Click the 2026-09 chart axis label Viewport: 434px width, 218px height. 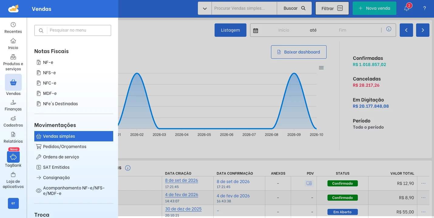pos(294,134)
